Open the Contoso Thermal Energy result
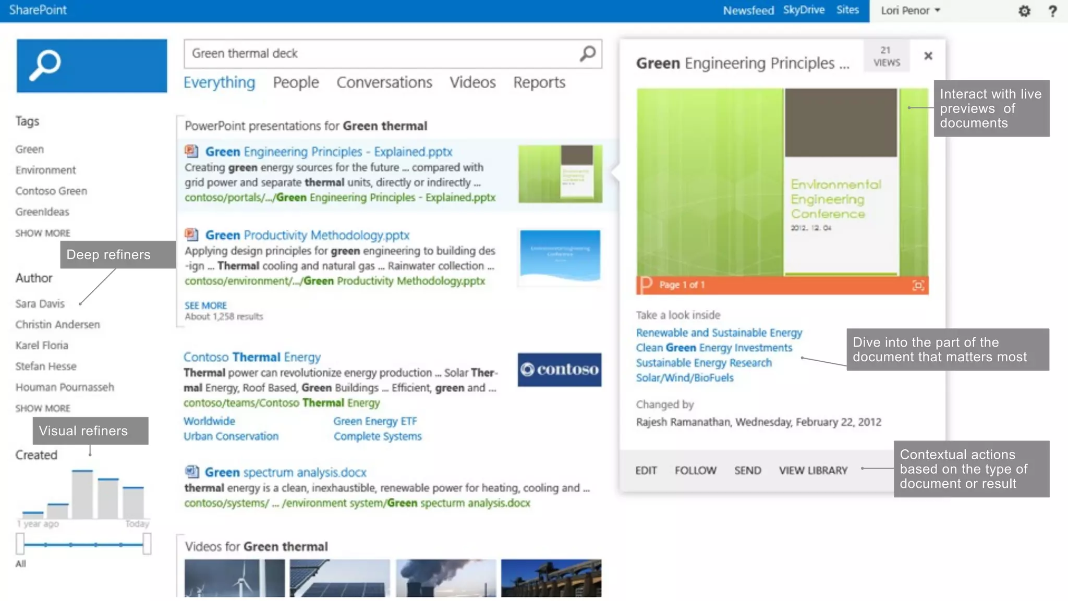Screen dimensions: 1068x601 click(x=252, y=357)
